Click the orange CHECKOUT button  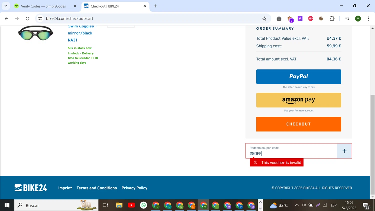[x=298, y=124]
